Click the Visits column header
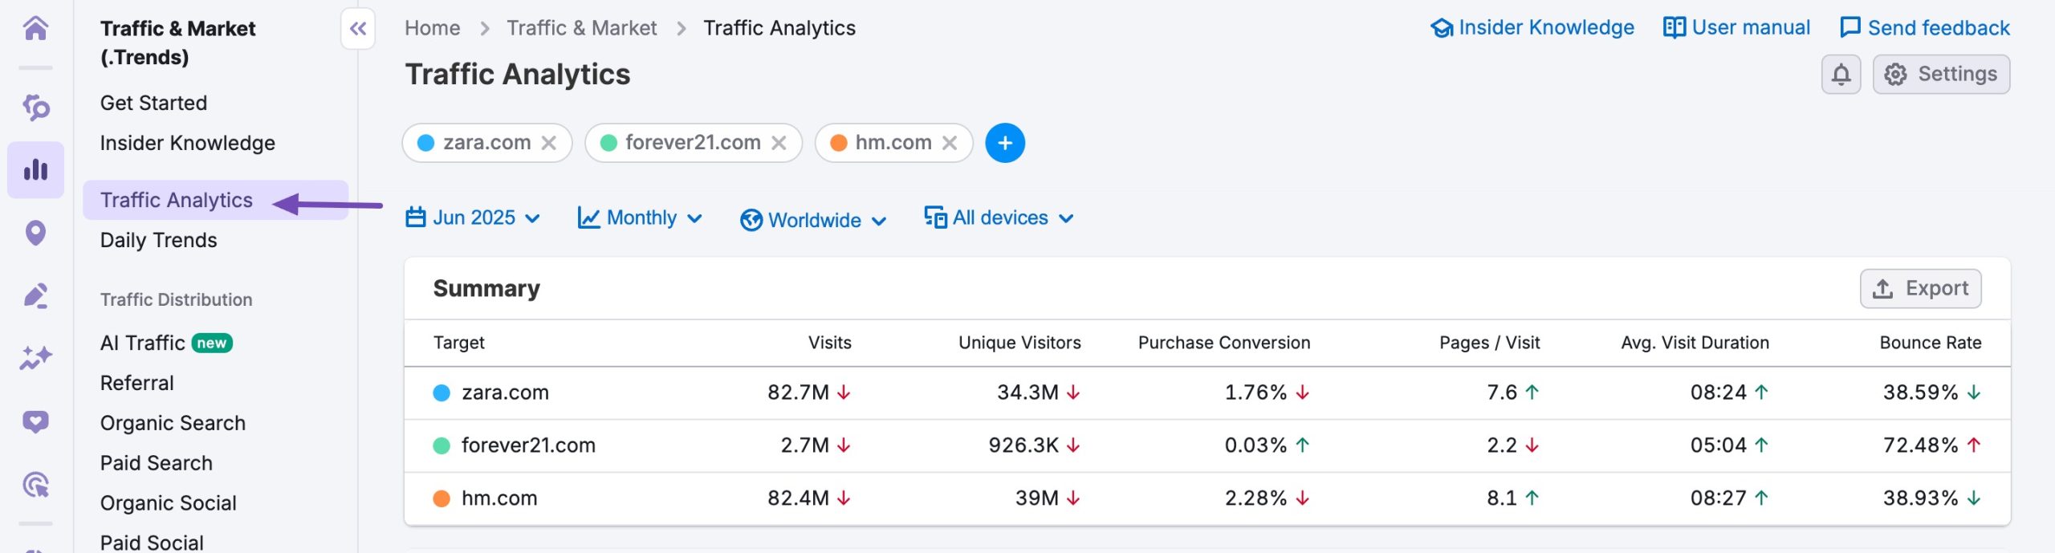 pyautogui.click(x=830, y=343)
